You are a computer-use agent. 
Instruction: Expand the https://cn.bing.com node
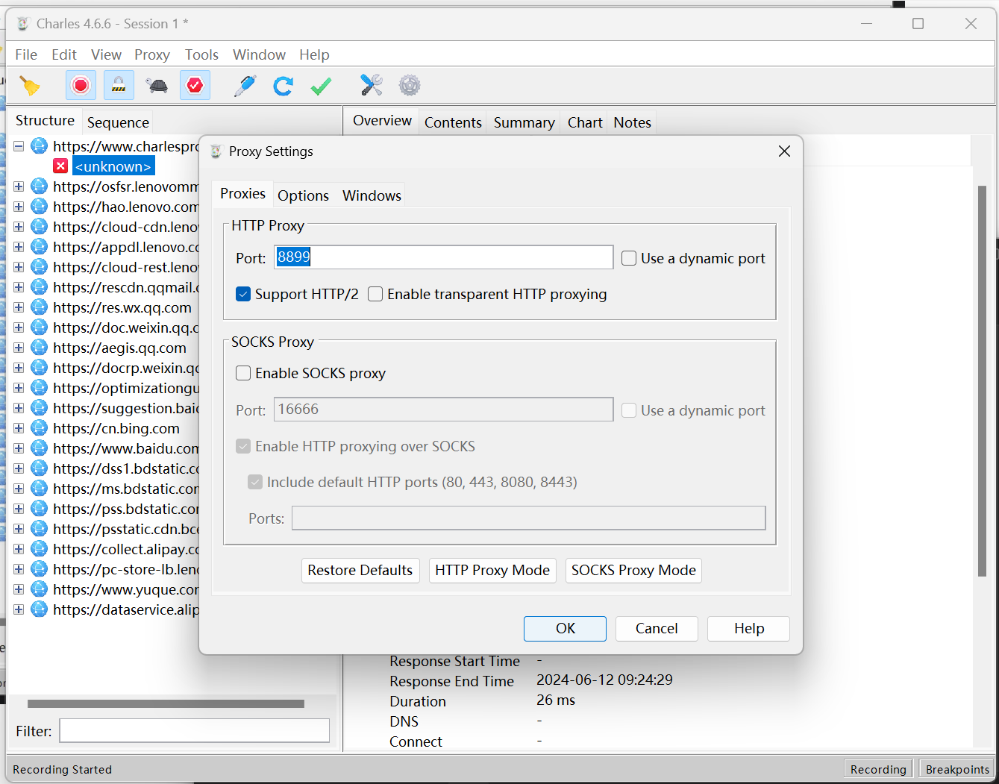coord(19,428)
